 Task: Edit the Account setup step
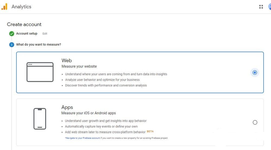[x=45, y=34]
